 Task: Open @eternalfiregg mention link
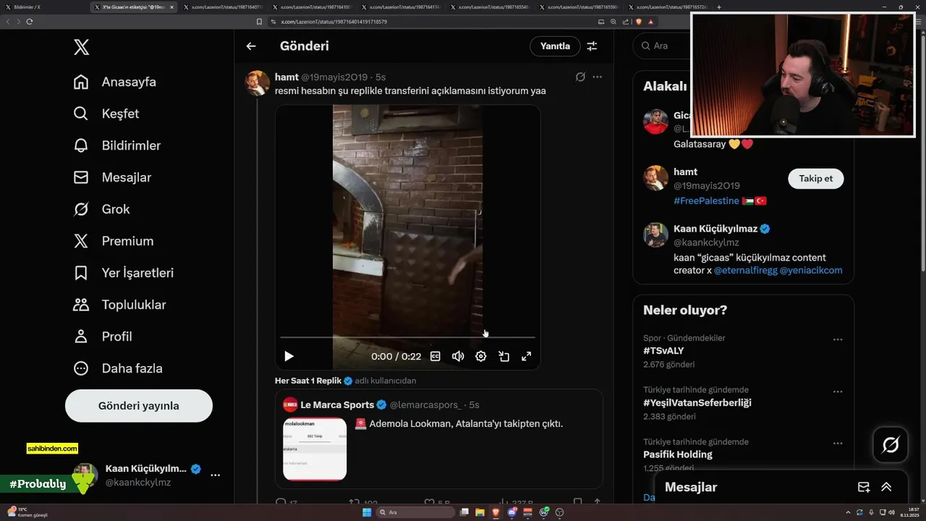click(x=745, y=271)
